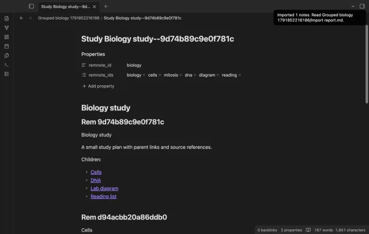Remove the biology tag from remnote_ids
This screenshot has height=234, width=369.
[x=144, y=75]
